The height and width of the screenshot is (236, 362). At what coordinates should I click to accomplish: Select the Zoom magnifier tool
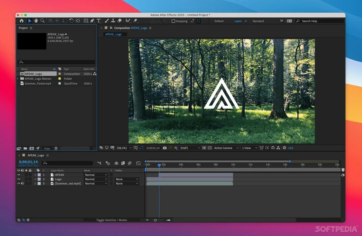coord(42,21)
